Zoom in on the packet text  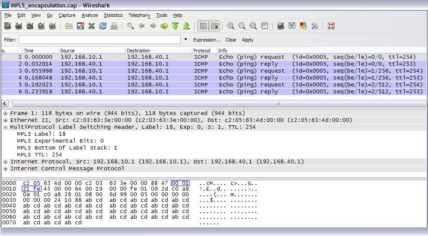231,26
